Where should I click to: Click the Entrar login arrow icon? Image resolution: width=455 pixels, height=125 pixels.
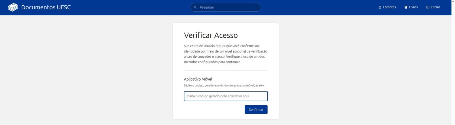click(428, 7)
